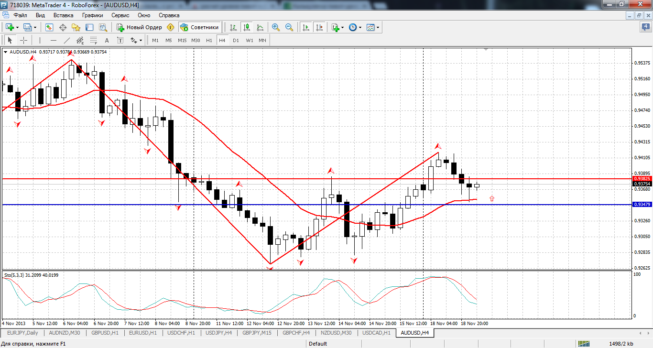This screenshot has width=653, height=348.
Task: Open the New Chart dropdown arrow
Action: pyautogui.click(x=17, y=27)
